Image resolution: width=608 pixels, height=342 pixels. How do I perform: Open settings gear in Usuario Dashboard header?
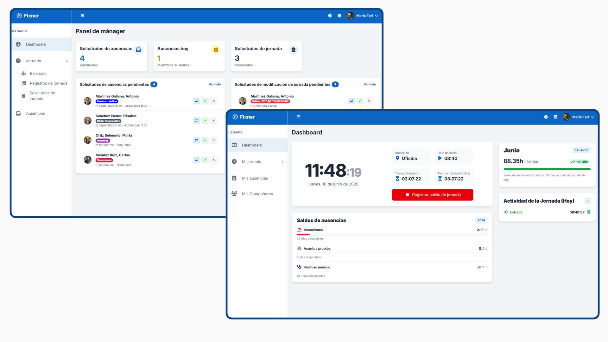[546, 117]
